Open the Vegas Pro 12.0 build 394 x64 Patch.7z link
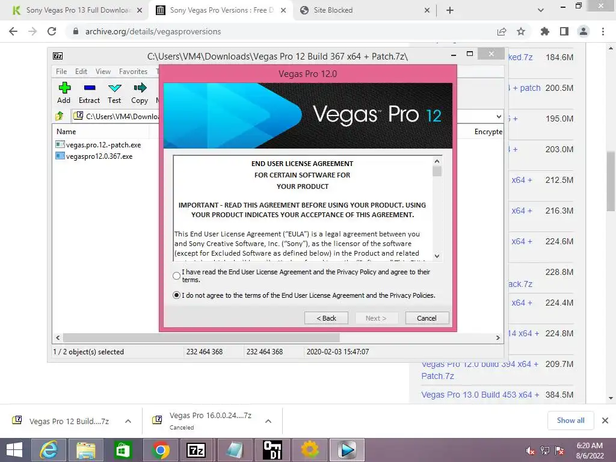Viewport: 616px width, 462px height. (x=479, y=370)
